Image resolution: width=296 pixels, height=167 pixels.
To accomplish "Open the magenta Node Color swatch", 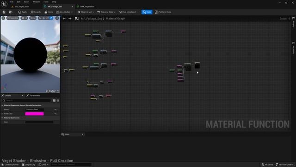I will pos(34,114).
